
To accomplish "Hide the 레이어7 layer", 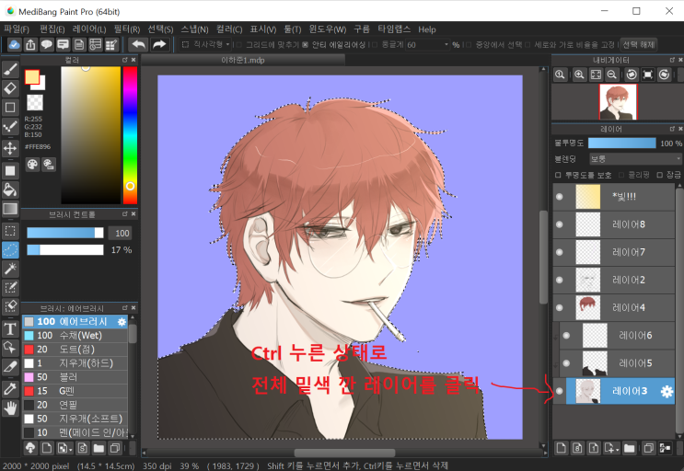I will (559, 252).
